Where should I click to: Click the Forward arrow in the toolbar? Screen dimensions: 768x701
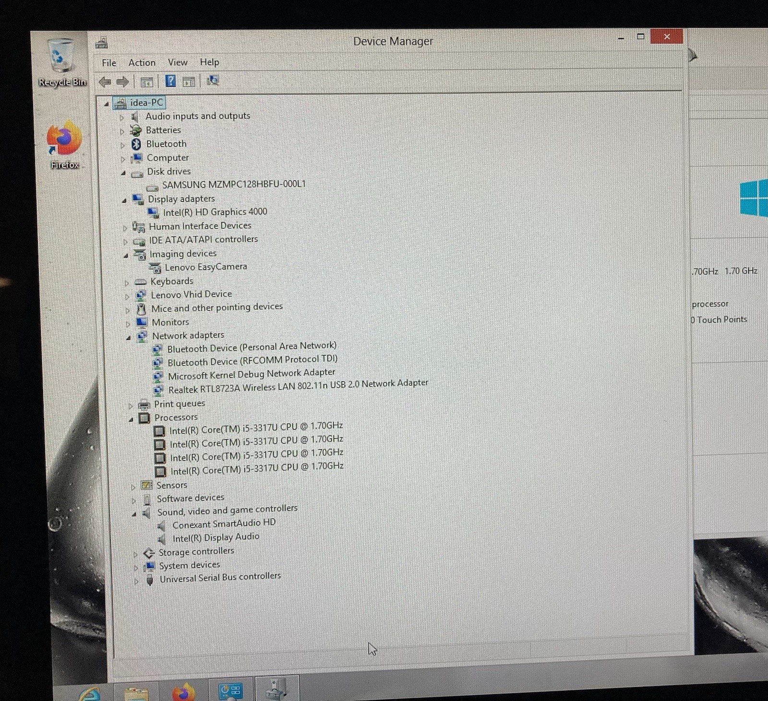point(123,82)
